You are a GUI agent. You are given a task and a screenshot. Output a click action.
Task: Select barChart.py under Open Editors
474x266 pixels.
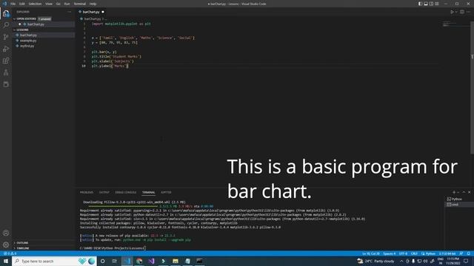tap(36, 24)
